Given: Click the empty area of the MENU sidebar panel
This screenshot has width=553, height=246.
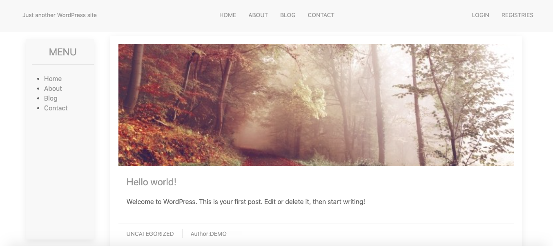Looking at the screenshot, I should 60,175.
